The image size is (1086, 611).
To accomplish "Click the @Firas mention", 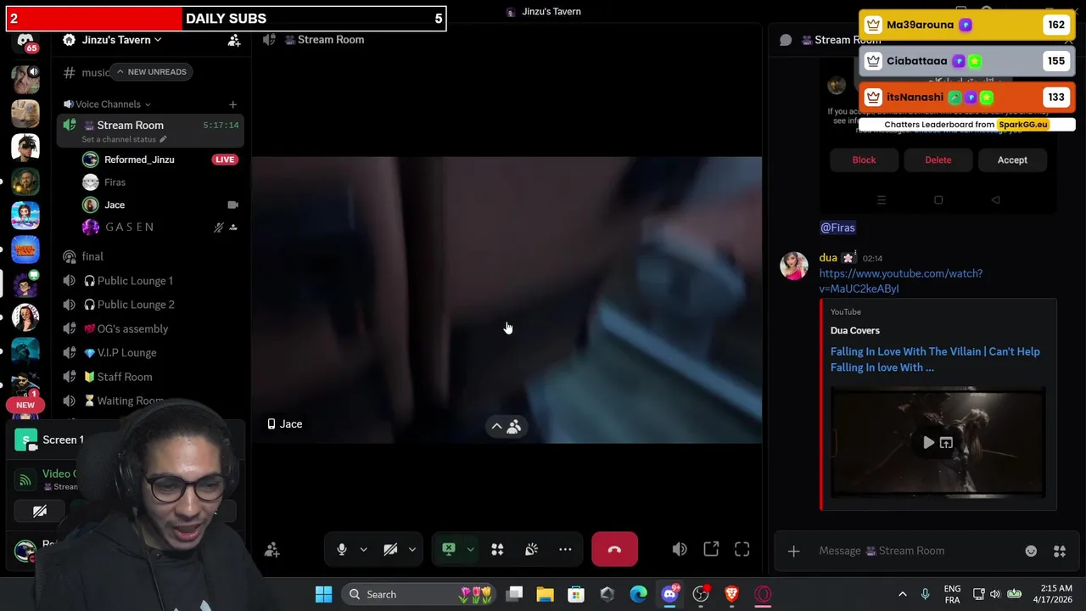I will (837, 227).
